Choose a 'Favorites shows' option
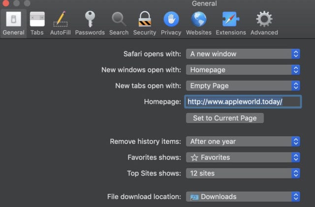Image resolution: width=315 pixels, height=207 pixels. [243, 157]
